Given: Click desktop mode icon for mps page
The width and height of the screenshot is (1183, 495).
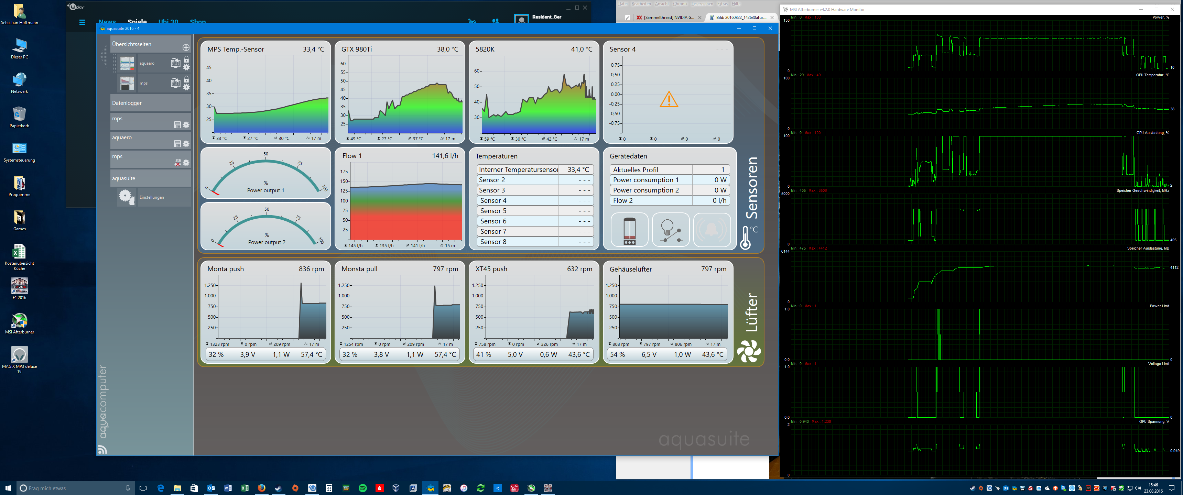Looking at the screenshot, I should pos(175,82).
